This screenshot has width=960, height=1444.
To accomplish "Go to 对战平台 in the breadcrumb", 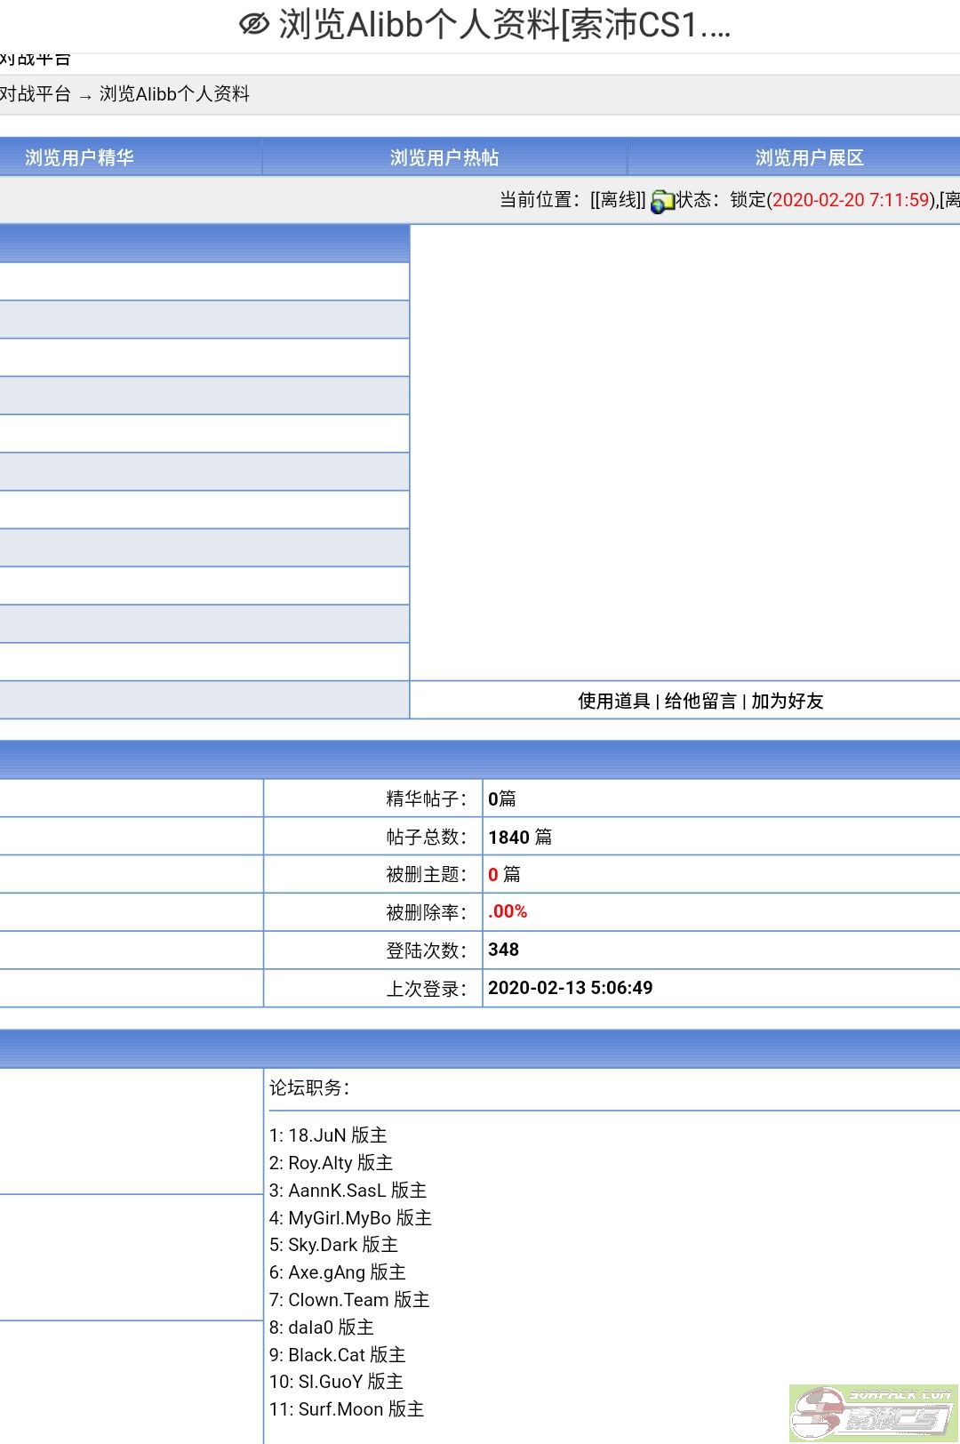I will pos(36,94).
